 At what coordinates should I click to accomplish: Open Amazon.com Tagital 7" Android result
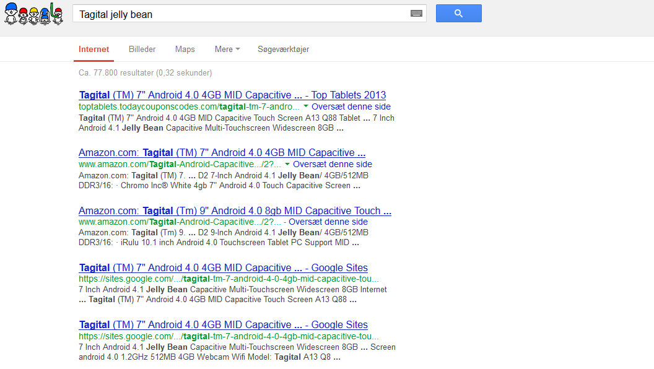pyautogui.click(x=222, y=152)
